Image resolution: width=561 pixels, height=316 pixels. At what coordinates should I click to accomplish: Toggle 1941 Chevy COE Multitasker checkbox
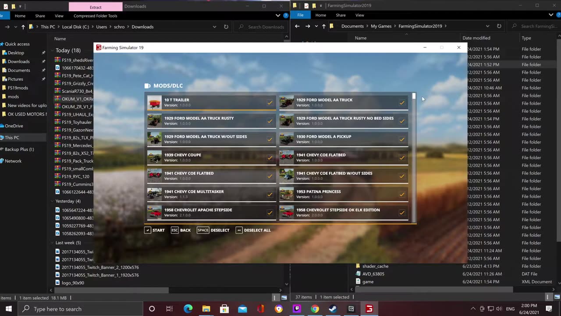(x=270, y=194)
